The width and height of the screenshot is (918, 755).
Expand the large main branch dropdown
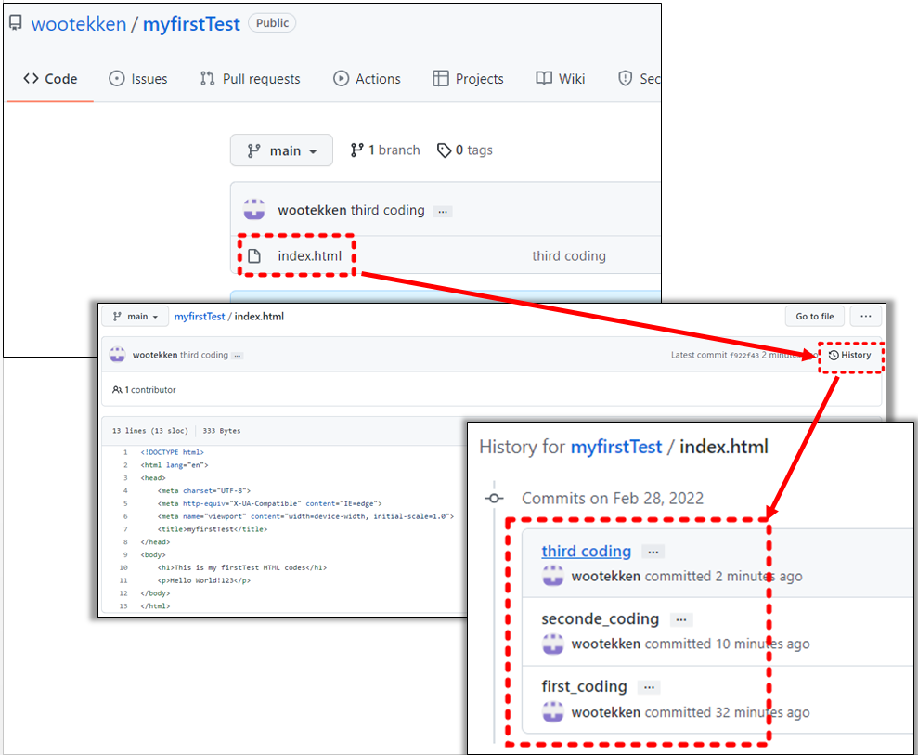(x=281, y=150)
